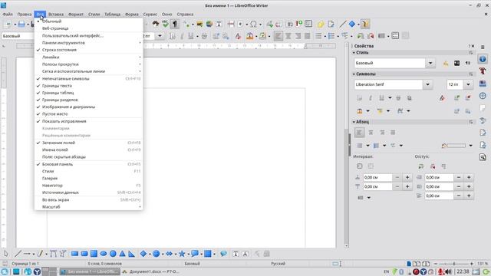
Task: Expand Линейки submenu
Action: (x=89, y=57)
